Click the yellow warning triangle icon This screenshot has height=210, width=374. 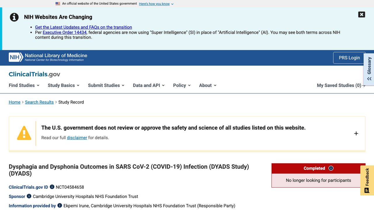coord(24,133)
